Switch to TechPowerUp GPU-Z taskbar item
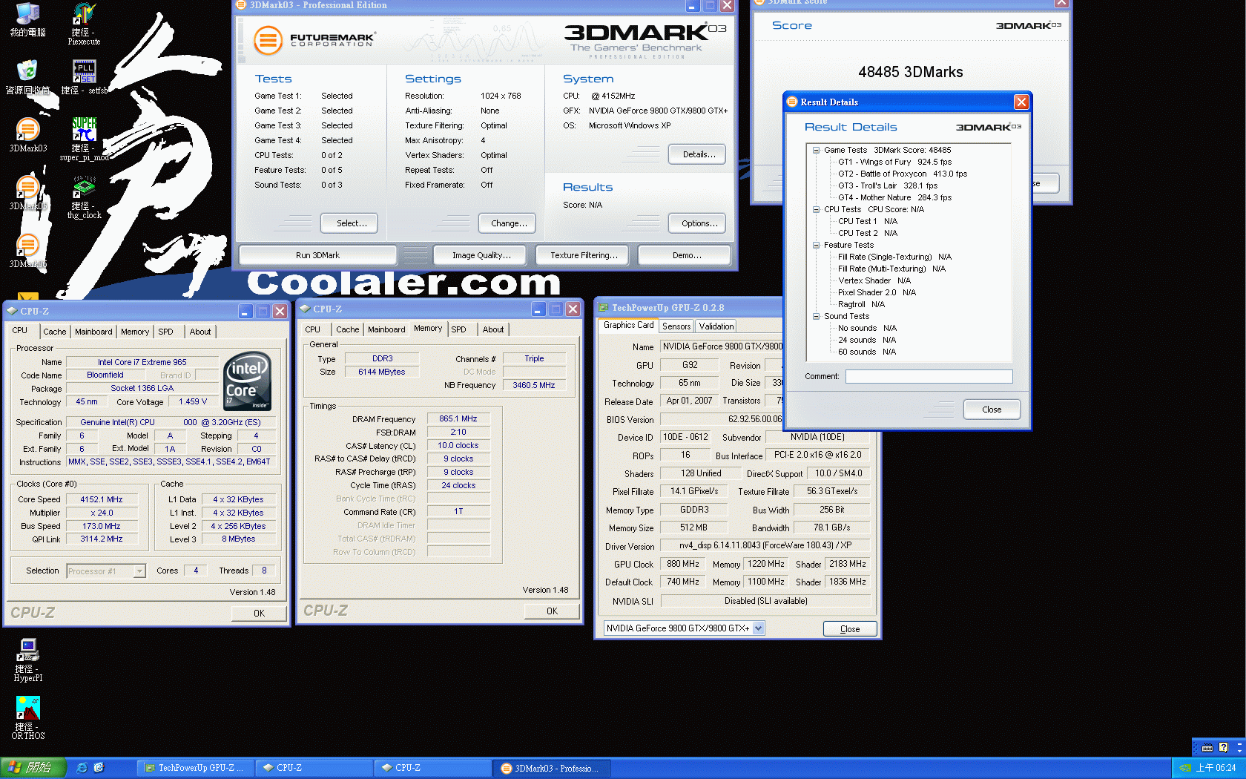The width and height of the screenshot is (1246, 779). point(194,768)
